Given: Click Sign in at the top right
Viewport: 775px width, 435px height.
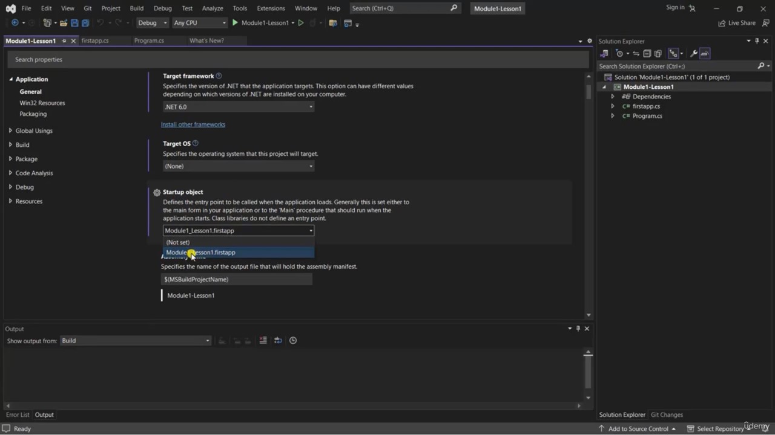Looking at the screenshot, I should click(x=675, y=7).
